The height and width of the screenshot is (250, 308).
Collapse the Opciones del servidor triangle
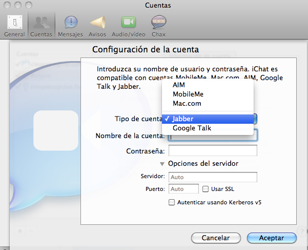162,164
